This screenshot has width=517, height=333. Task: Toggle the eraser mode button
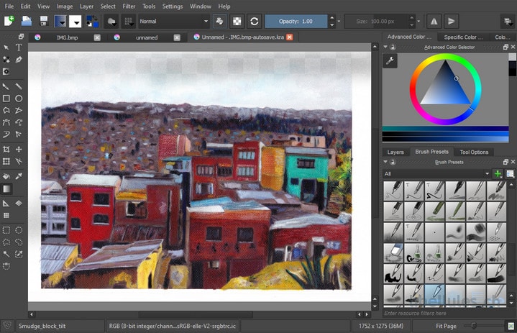click(x=219, y=22)
